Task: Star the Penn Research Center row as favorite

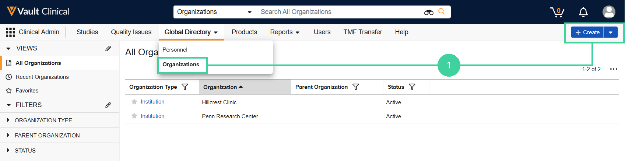Action: 134,116
